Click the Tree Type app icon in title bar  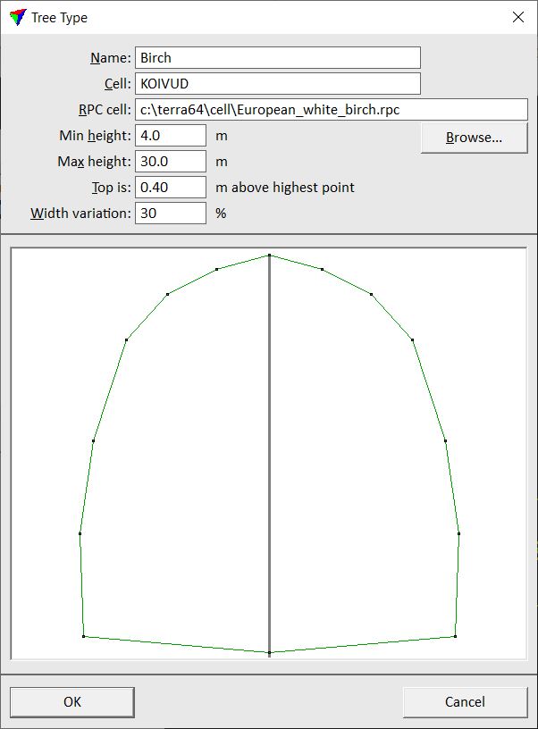[x=17, y=17]
